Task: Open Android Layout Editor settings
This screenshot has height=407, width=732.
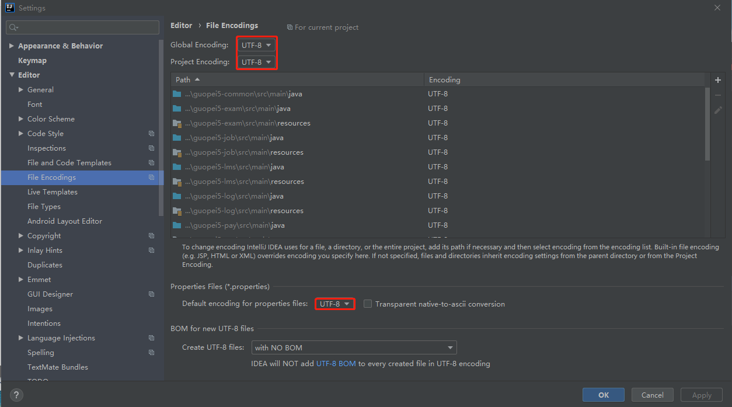Action: point(65,221)
